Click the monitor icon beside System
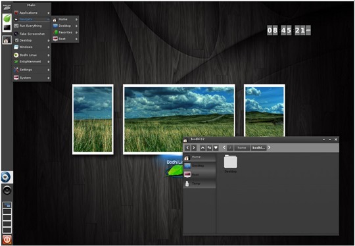 [x=16, y=78]
